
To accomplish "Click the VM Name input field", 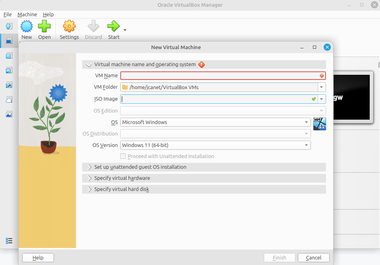I will coord(220,76).
